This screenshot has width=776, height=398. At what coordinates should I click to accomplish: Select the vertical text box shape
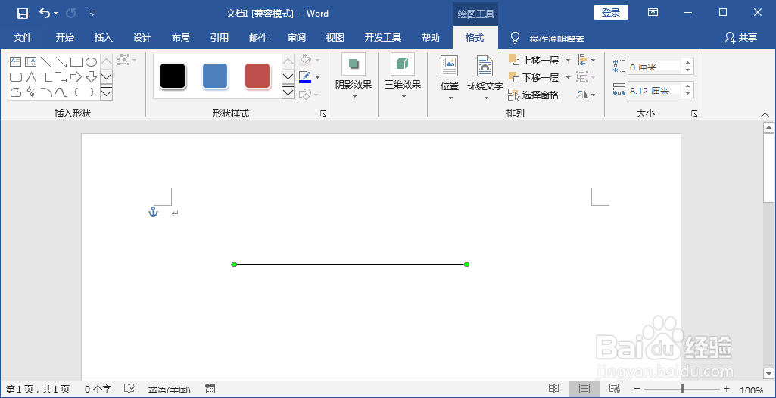tap(31, 62)
